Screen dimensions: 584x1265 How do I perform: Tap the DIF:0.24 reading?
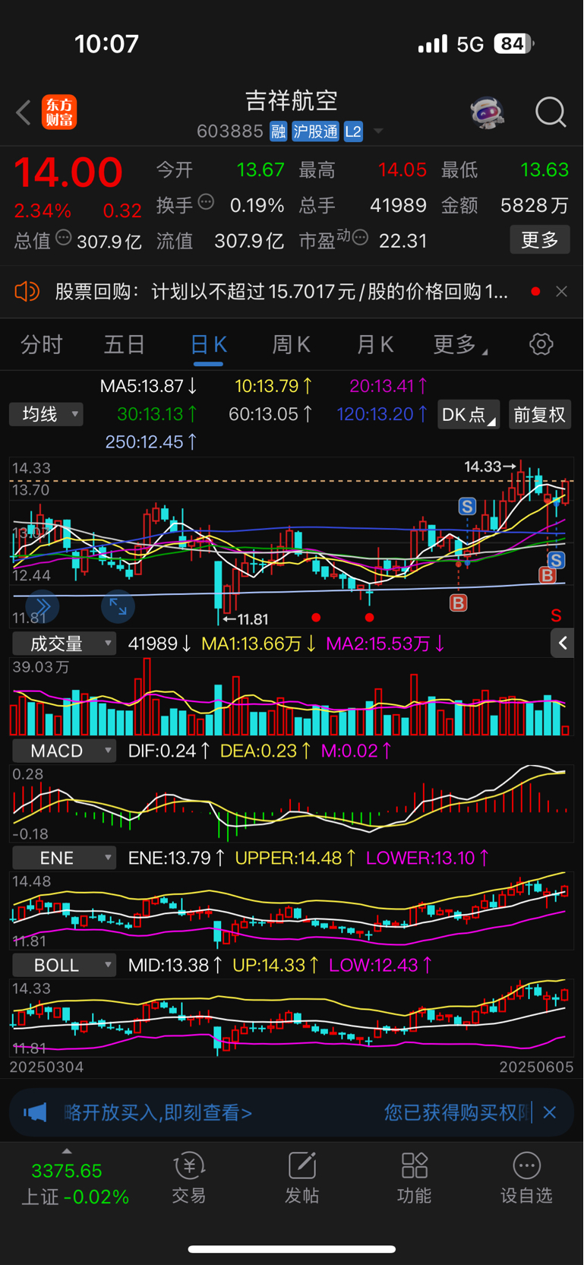[x=169, y=751]
